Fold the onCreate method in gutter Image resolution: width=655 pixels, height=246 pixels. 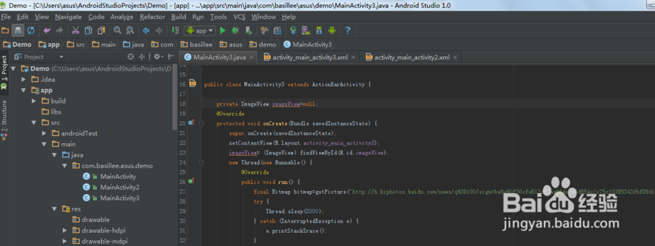(x=201, y=124)
